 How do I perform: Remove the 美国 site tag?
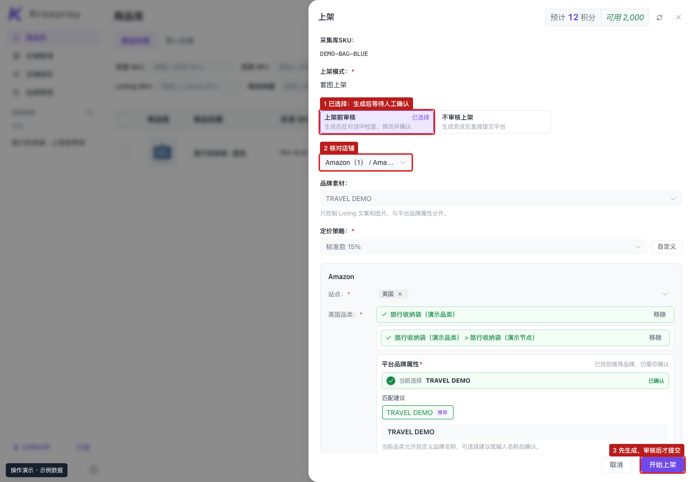(400, 294)
